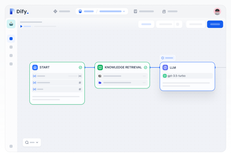231x157 pixels.
Task: Toggle the round switch in top toolbar
Action: [x=178, y=24]
